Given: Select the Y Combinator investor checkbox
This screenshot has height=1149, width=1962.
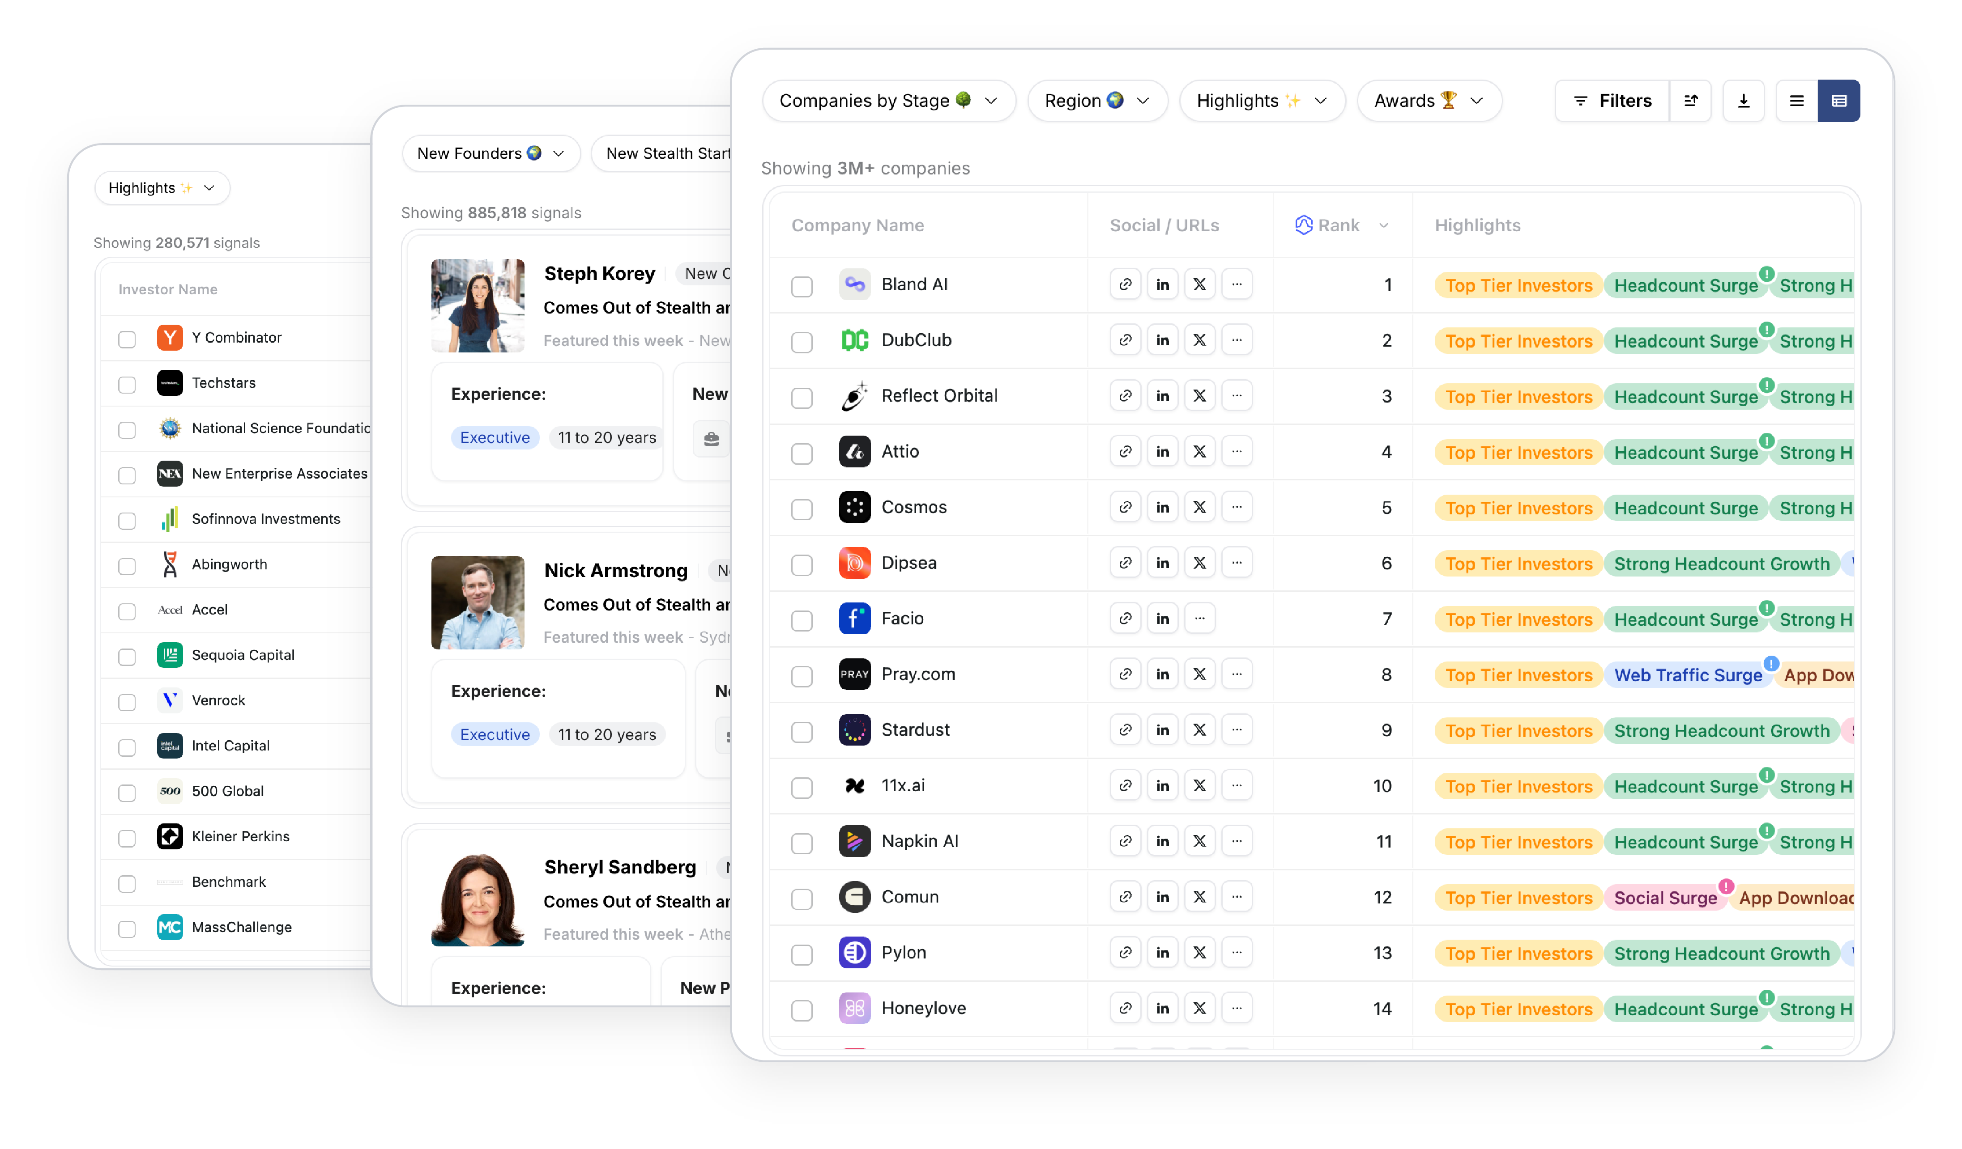Looking at the screenshot, I should [x=127, y=339].
